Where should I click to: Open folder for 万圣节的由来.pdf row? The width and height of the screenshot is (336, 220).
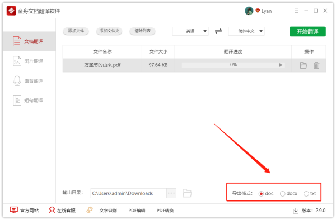pos(303,65)
